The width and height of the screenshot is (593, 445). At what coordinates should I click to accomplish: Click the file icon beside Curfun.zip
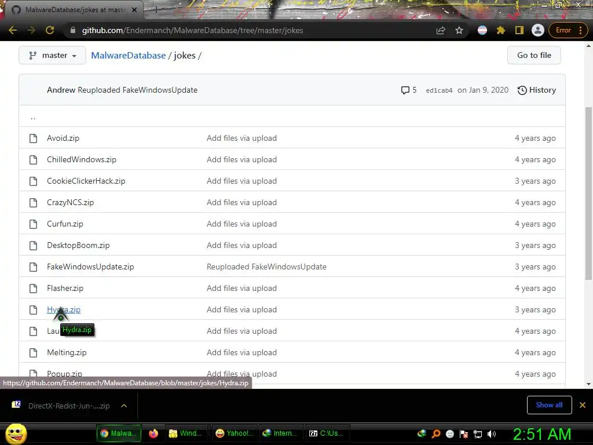click(x=33, y=224)
